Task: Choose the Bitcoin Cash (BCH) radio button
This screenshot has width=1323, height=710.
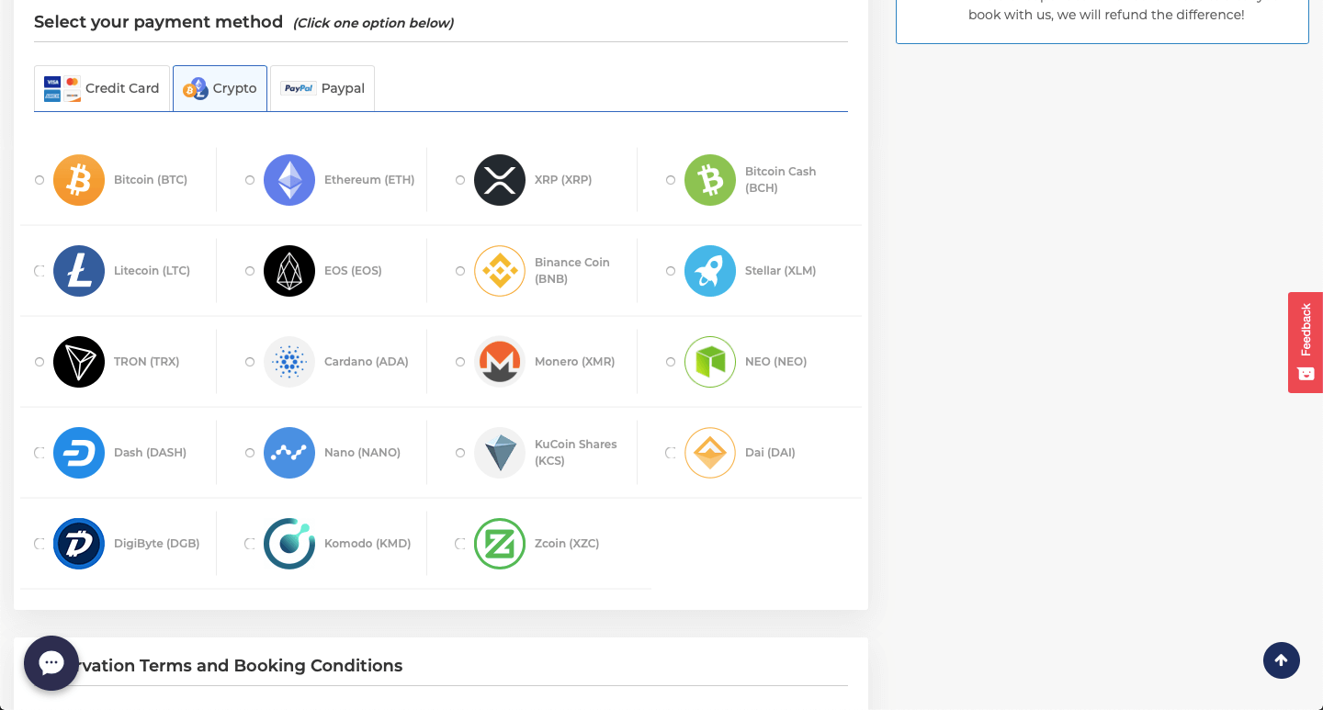Action: 671,180
